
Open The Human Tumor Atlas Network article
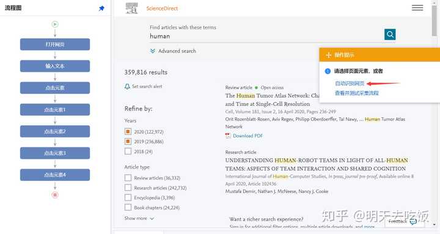[x=272, y=100]
